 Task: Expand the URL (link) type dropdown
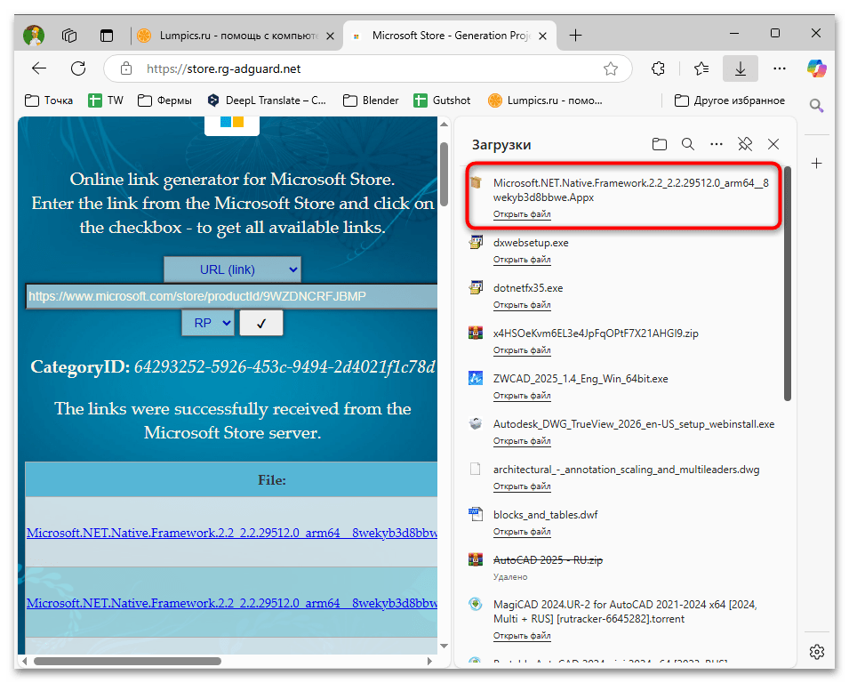(232, 269)
